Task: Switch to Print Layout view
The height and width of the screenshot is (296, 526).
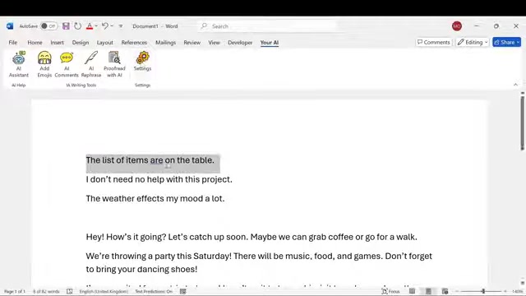Action: pyautogui.click(x=428, y=291)
